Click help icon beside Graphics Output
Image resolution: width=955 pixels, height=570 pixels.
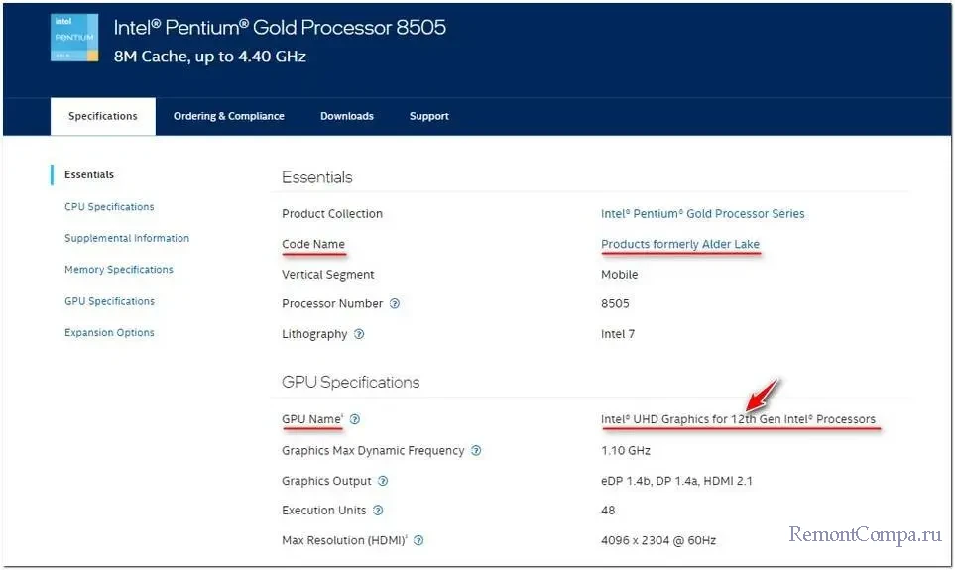pos(383,481)
